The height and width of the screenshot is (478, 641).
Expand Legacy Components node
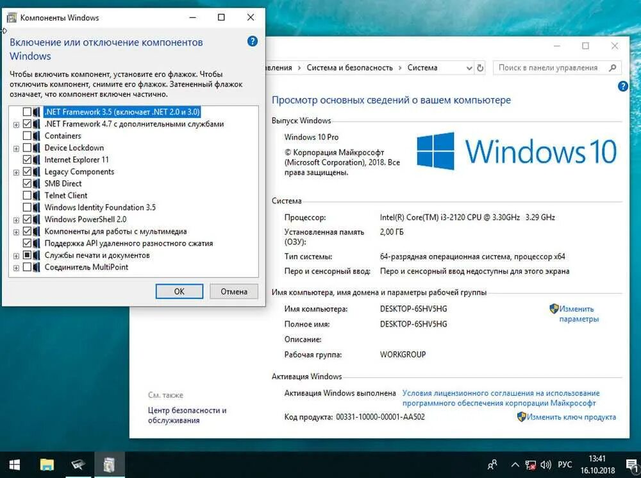coord(17,173)
